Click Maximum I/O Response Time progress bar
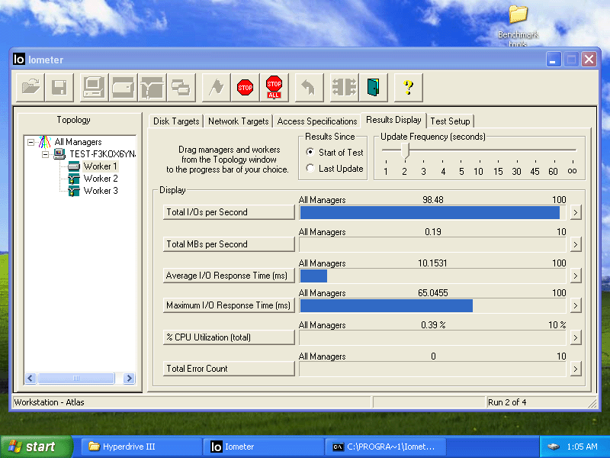The height and width of the screenshot is (458, 610). coord(432,306)
